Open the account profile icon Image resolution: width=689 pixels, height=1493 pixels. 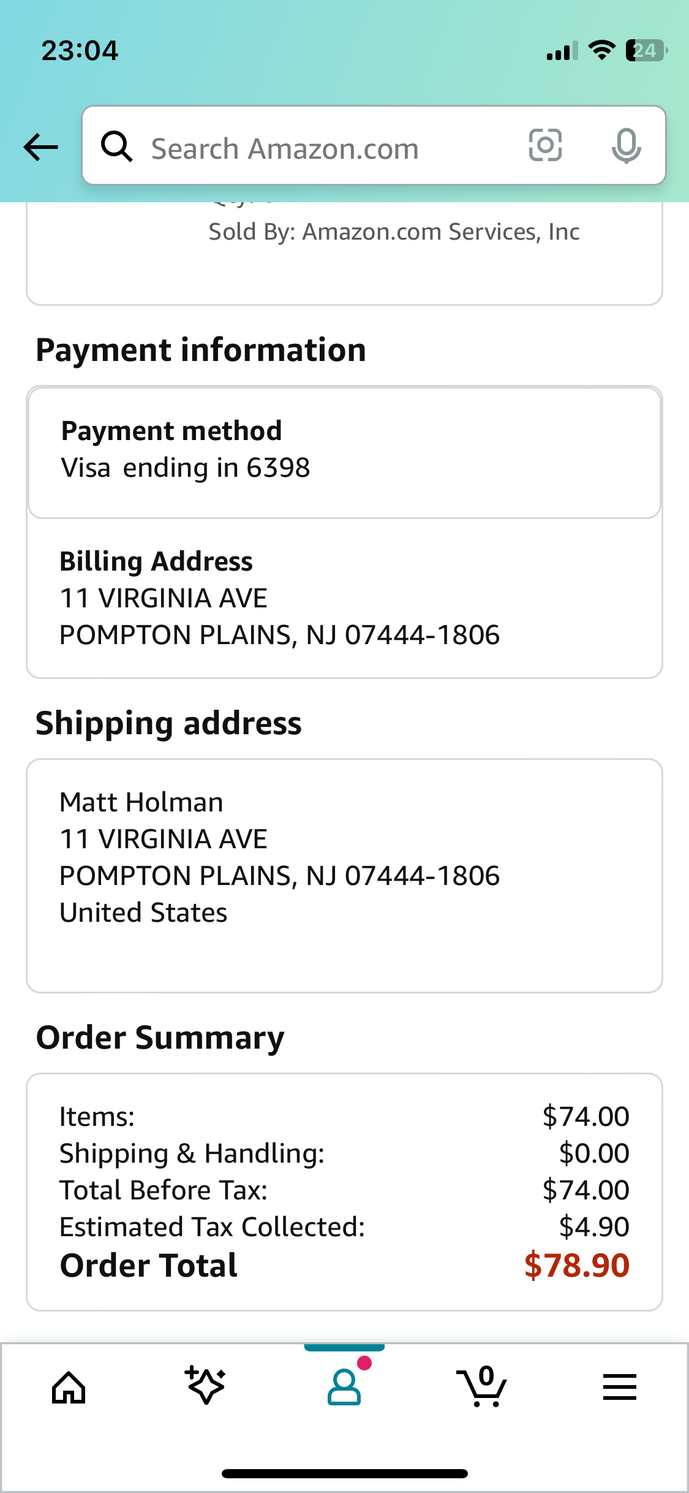tap(344, 1387)
